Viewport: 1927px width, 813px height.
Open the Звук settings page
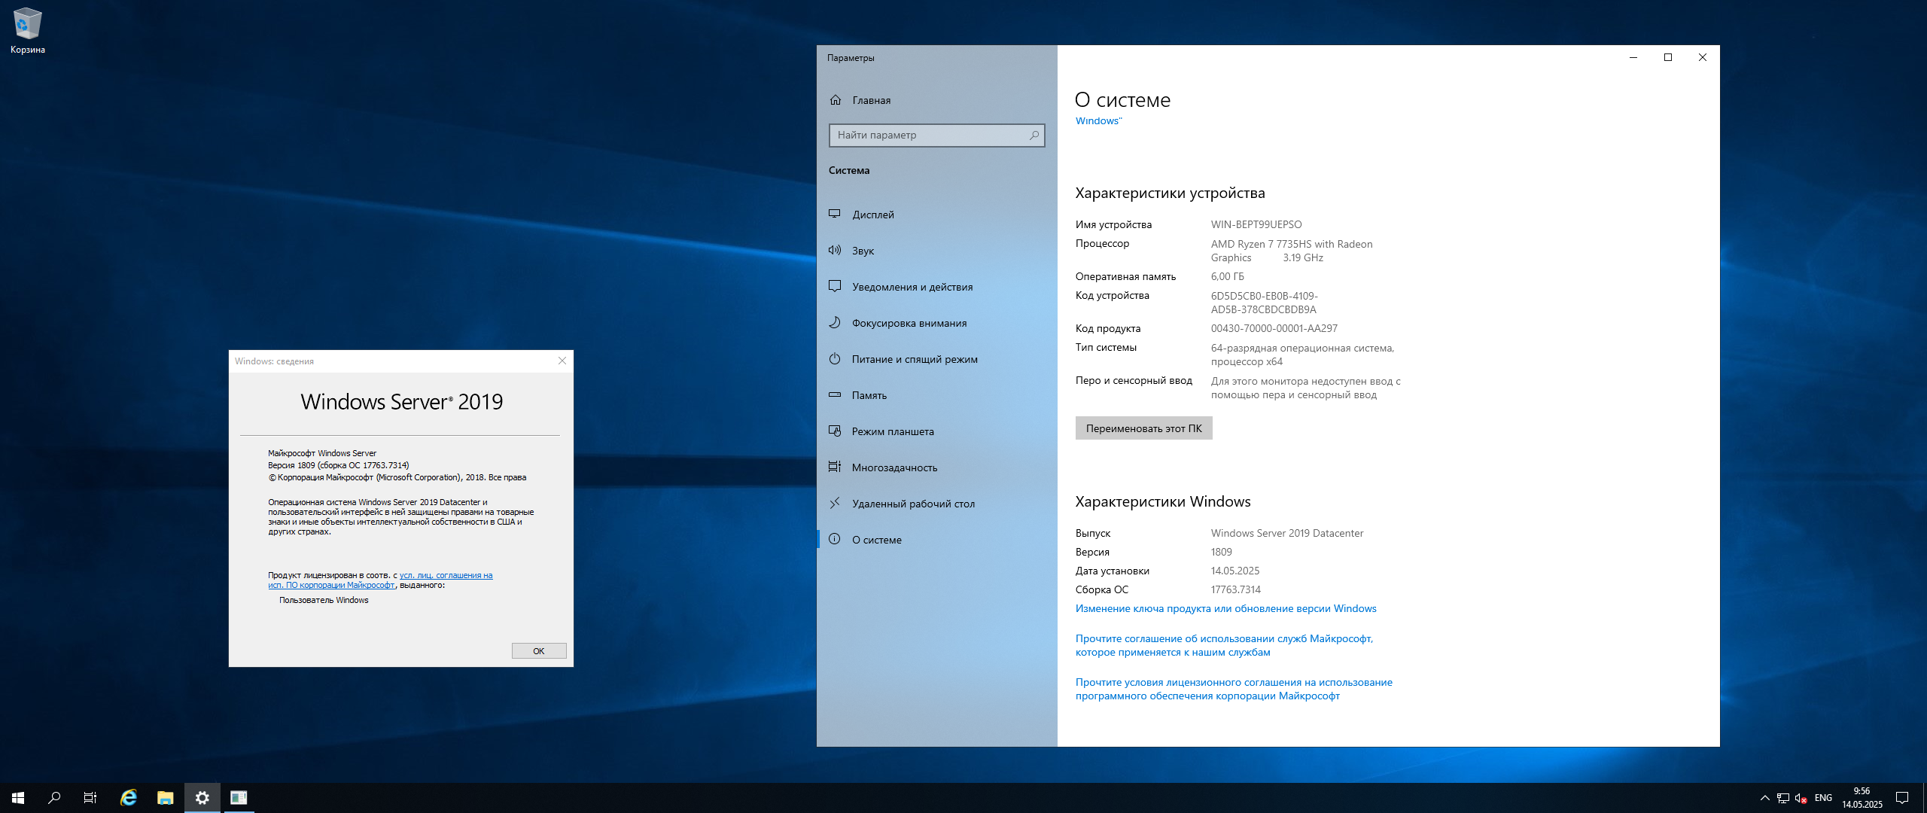pyautogui.click(x=937, y=251)
